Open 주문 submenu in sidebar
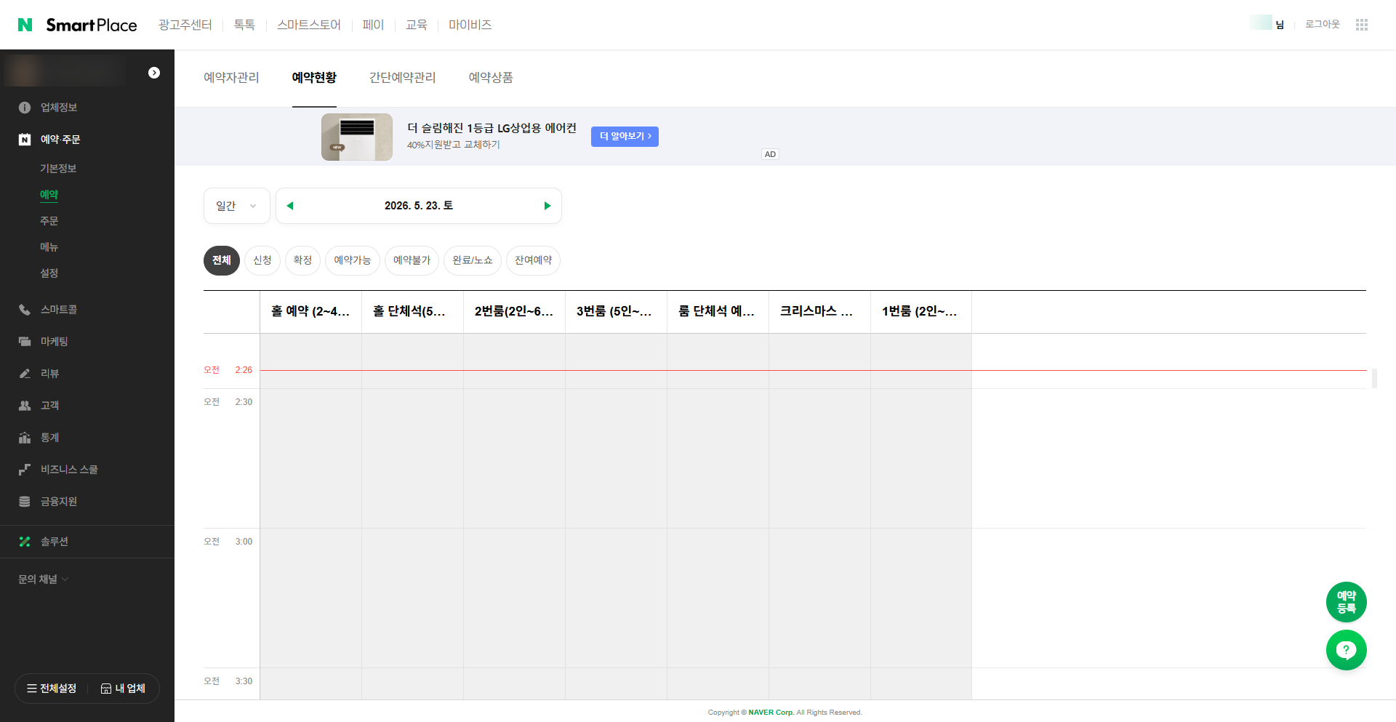Screen dimensions: 1396x722 (x=49, y=221)
